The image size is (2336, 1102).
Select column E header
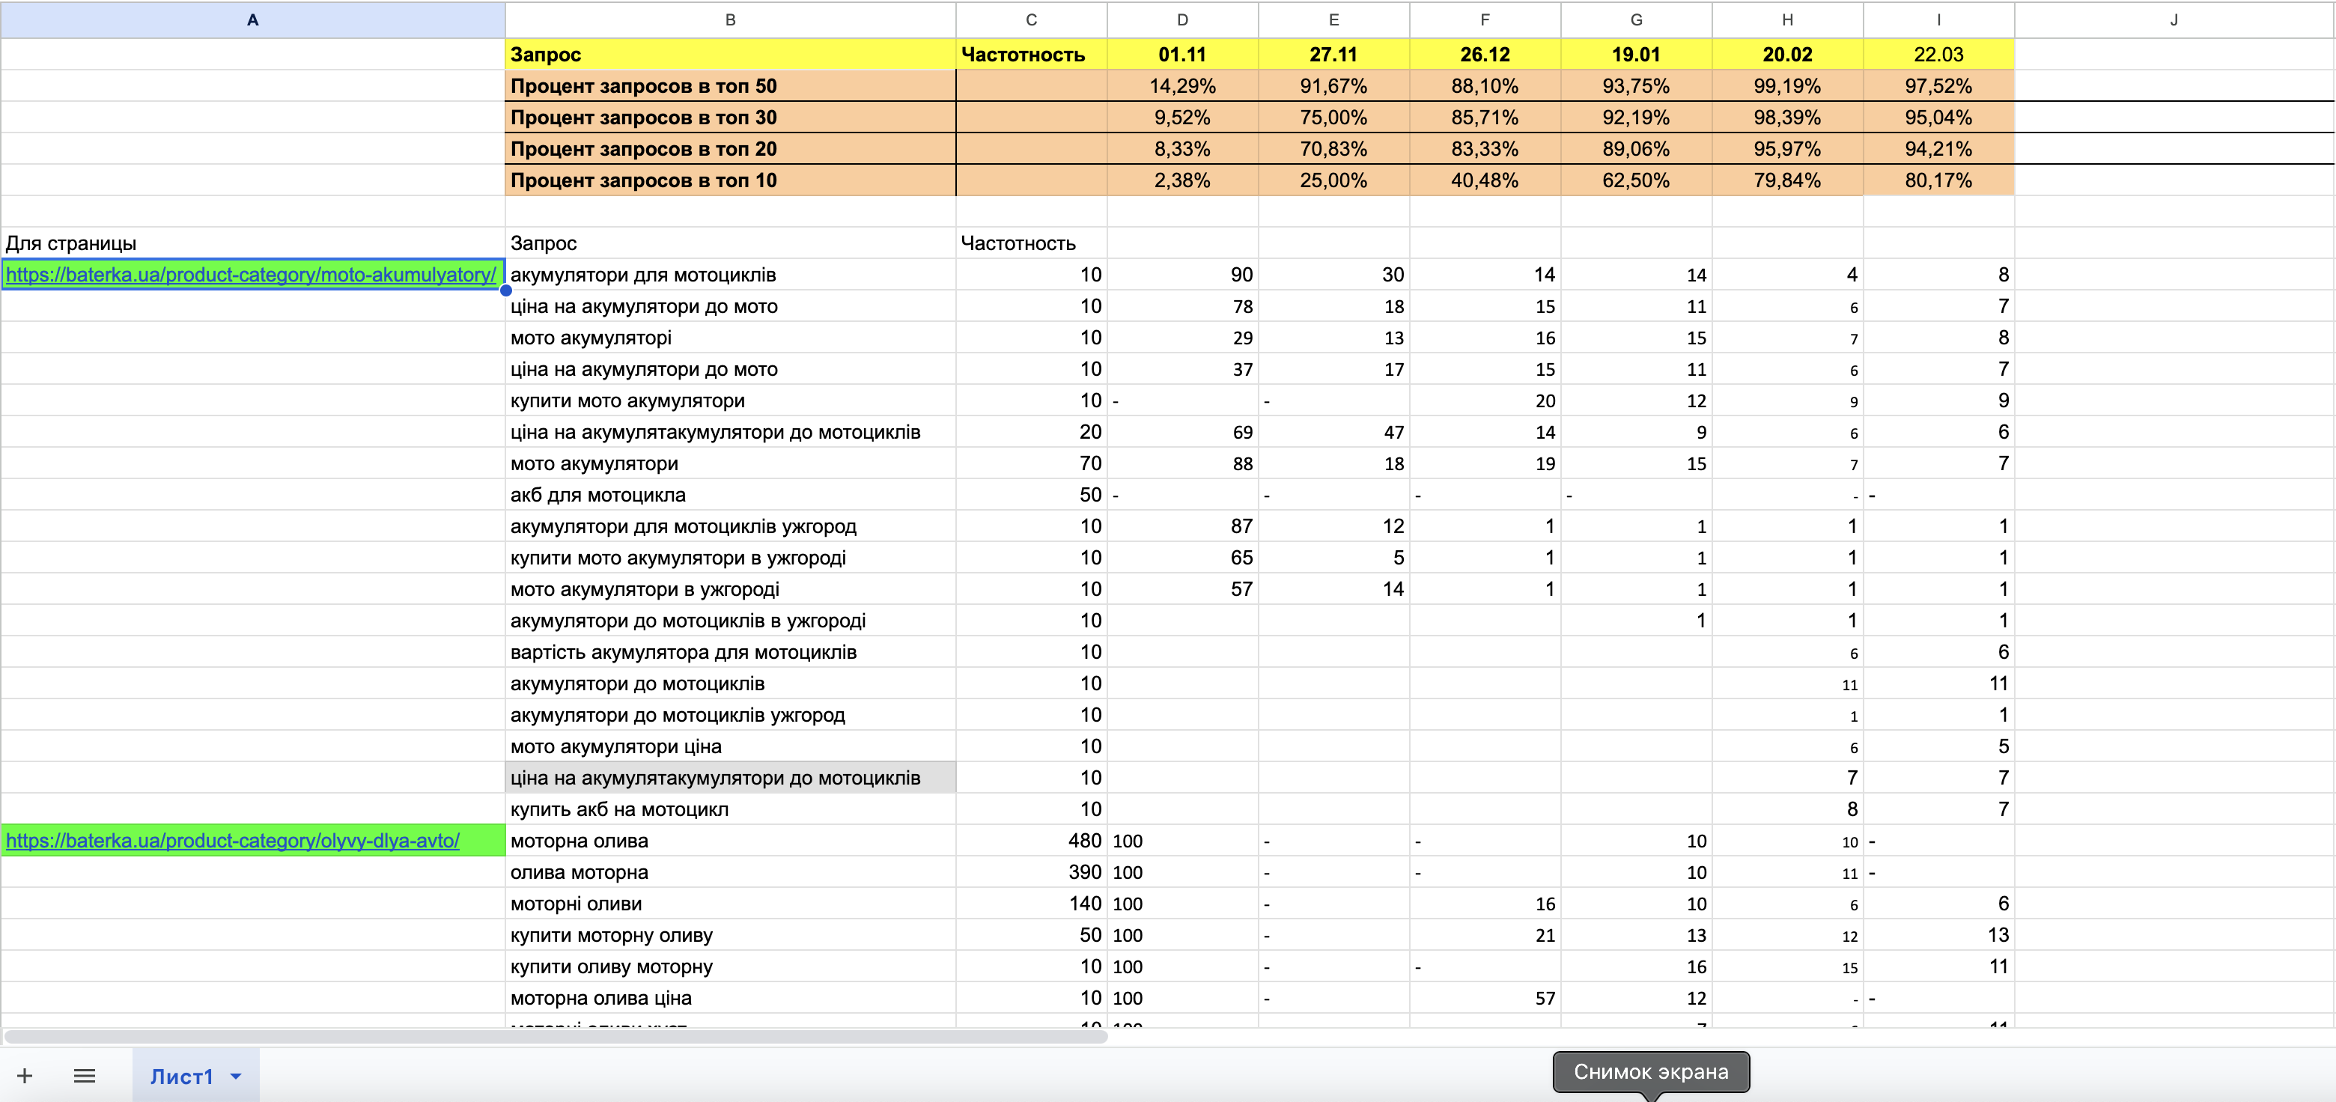pos(1334,20)
